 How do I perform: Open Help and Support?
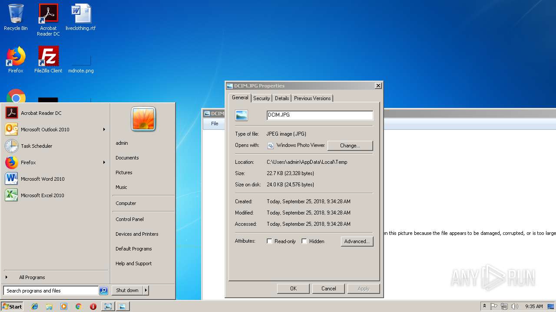point(134,263)
